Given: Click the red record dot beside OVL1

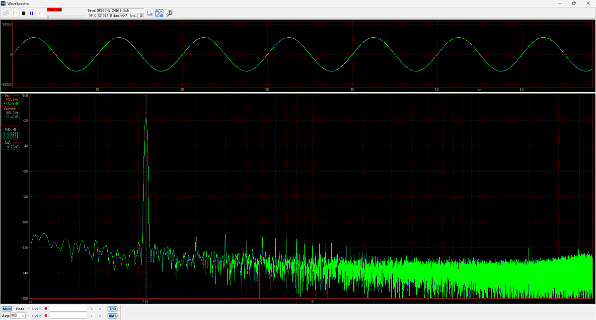Looking at the screenshot, I should pyautogui.click(x=46, y=309).
